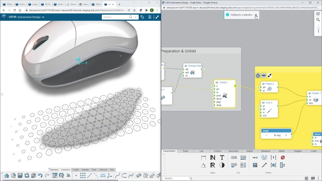Insert the Boolean half-circle parameter node
This screenshot has height=181, width=322.
222,165
